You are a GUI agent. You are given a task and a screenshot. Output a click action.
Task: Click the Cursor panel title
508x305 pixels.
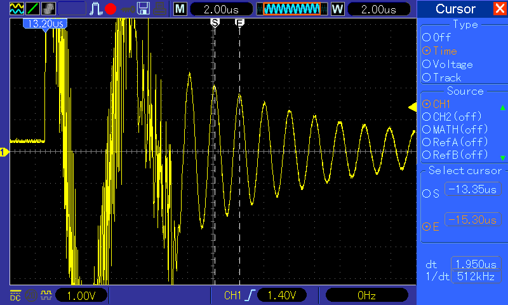(455, 9)
